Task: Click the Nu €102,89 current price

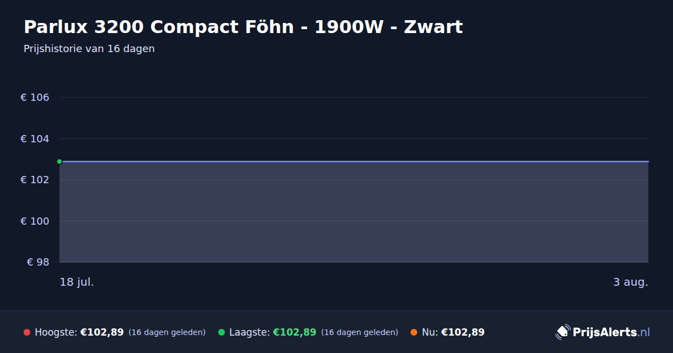Action: click(463, 332)
